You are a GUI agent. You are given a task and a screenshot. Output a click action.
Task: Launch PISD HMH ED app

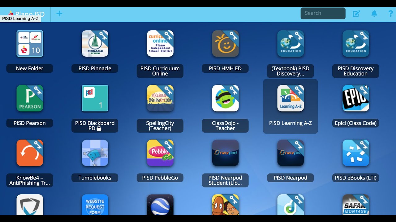point(225,43)
